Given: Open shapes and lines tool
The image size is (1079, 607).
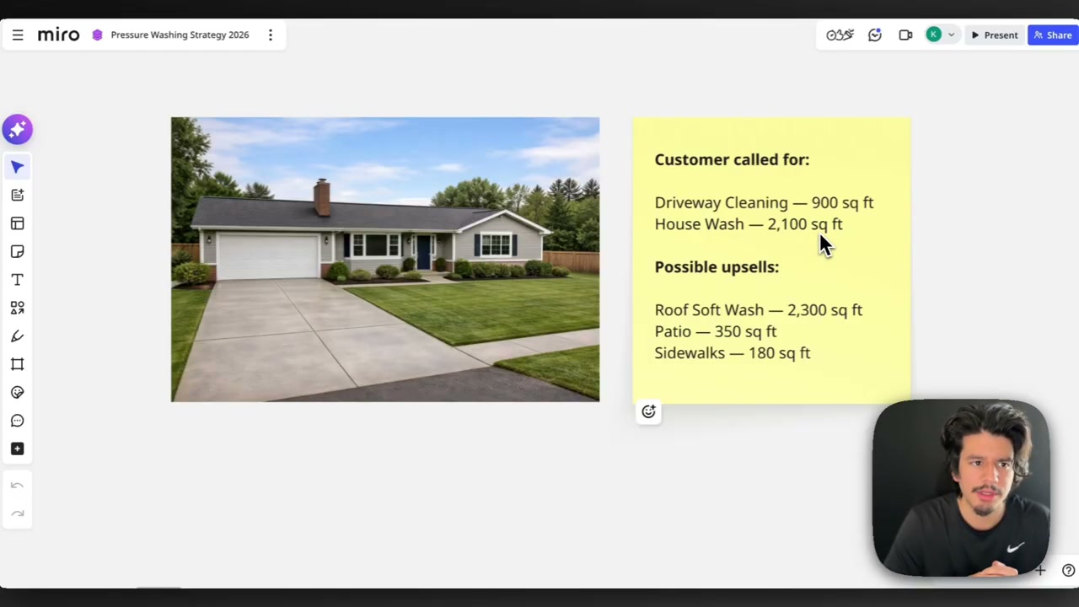Looking at the screenshot, I should tap(17, 308).
